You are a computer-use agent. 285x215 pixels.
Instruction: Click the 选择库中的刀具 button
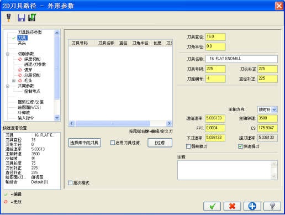coord(85,143)
